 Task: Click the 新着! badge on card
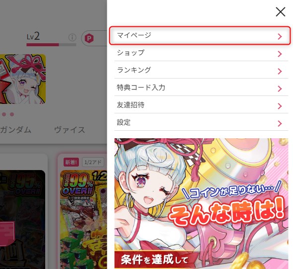tap(71, 162)
